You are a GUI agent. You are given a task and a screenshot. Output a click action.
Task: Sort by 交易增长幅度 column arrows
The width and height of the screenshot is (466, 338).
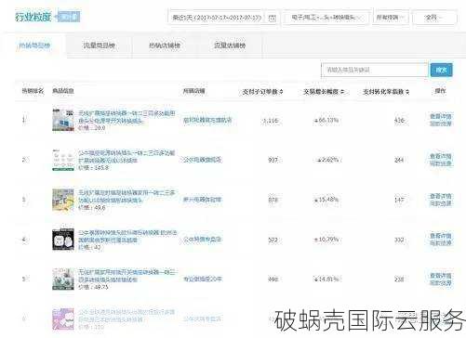[x=342, y=92]
